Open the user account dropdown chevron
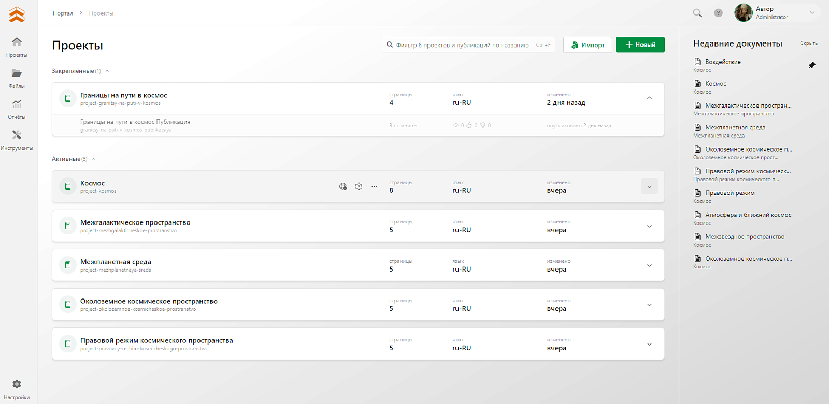This screenshot has width=829, height=404. point(812,13)
